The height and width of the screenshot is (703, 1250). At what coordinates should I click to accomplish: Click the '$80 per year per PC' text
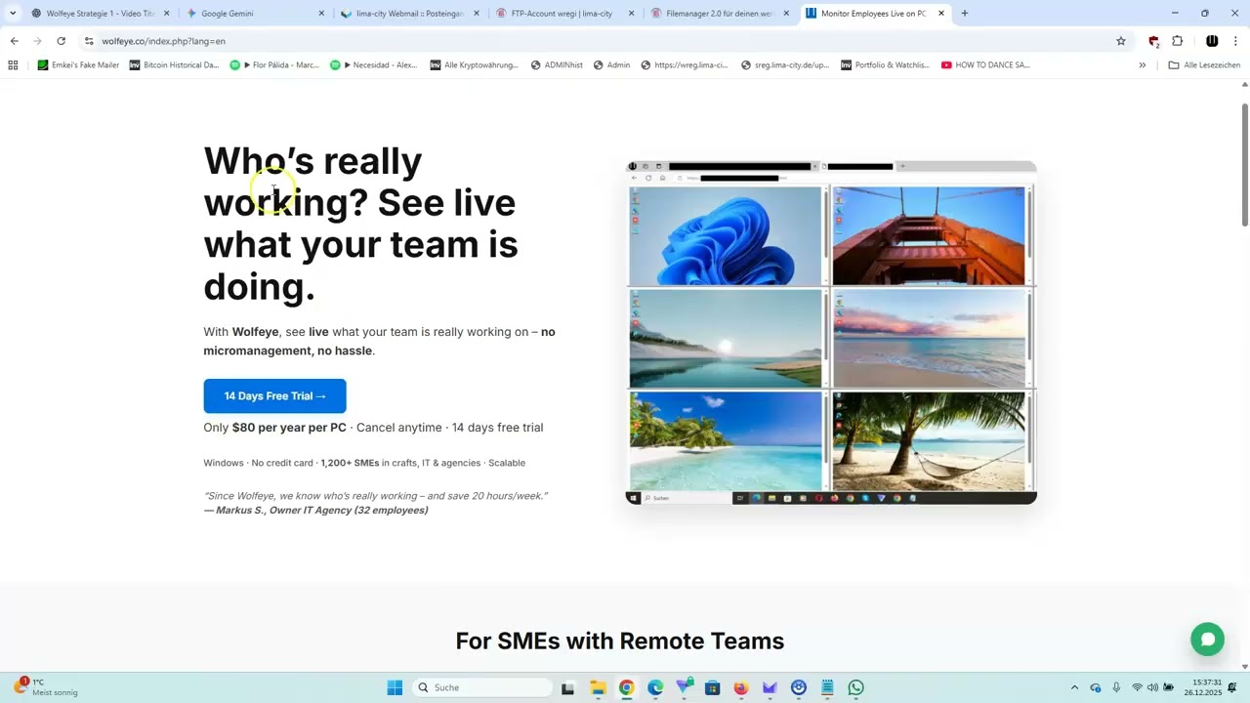pyautogui.click(x=289, y=428)
